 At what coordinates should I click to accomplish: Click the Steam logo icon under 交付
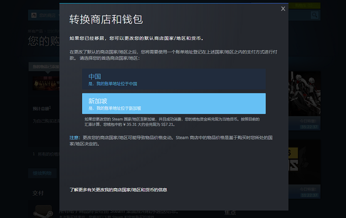point(43,211)
